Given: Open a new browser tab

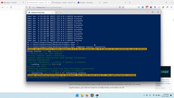Looking at the screenshot, I should 130,2.
